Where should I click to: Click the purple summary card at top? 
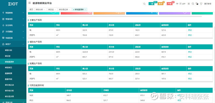coord(175,13)
